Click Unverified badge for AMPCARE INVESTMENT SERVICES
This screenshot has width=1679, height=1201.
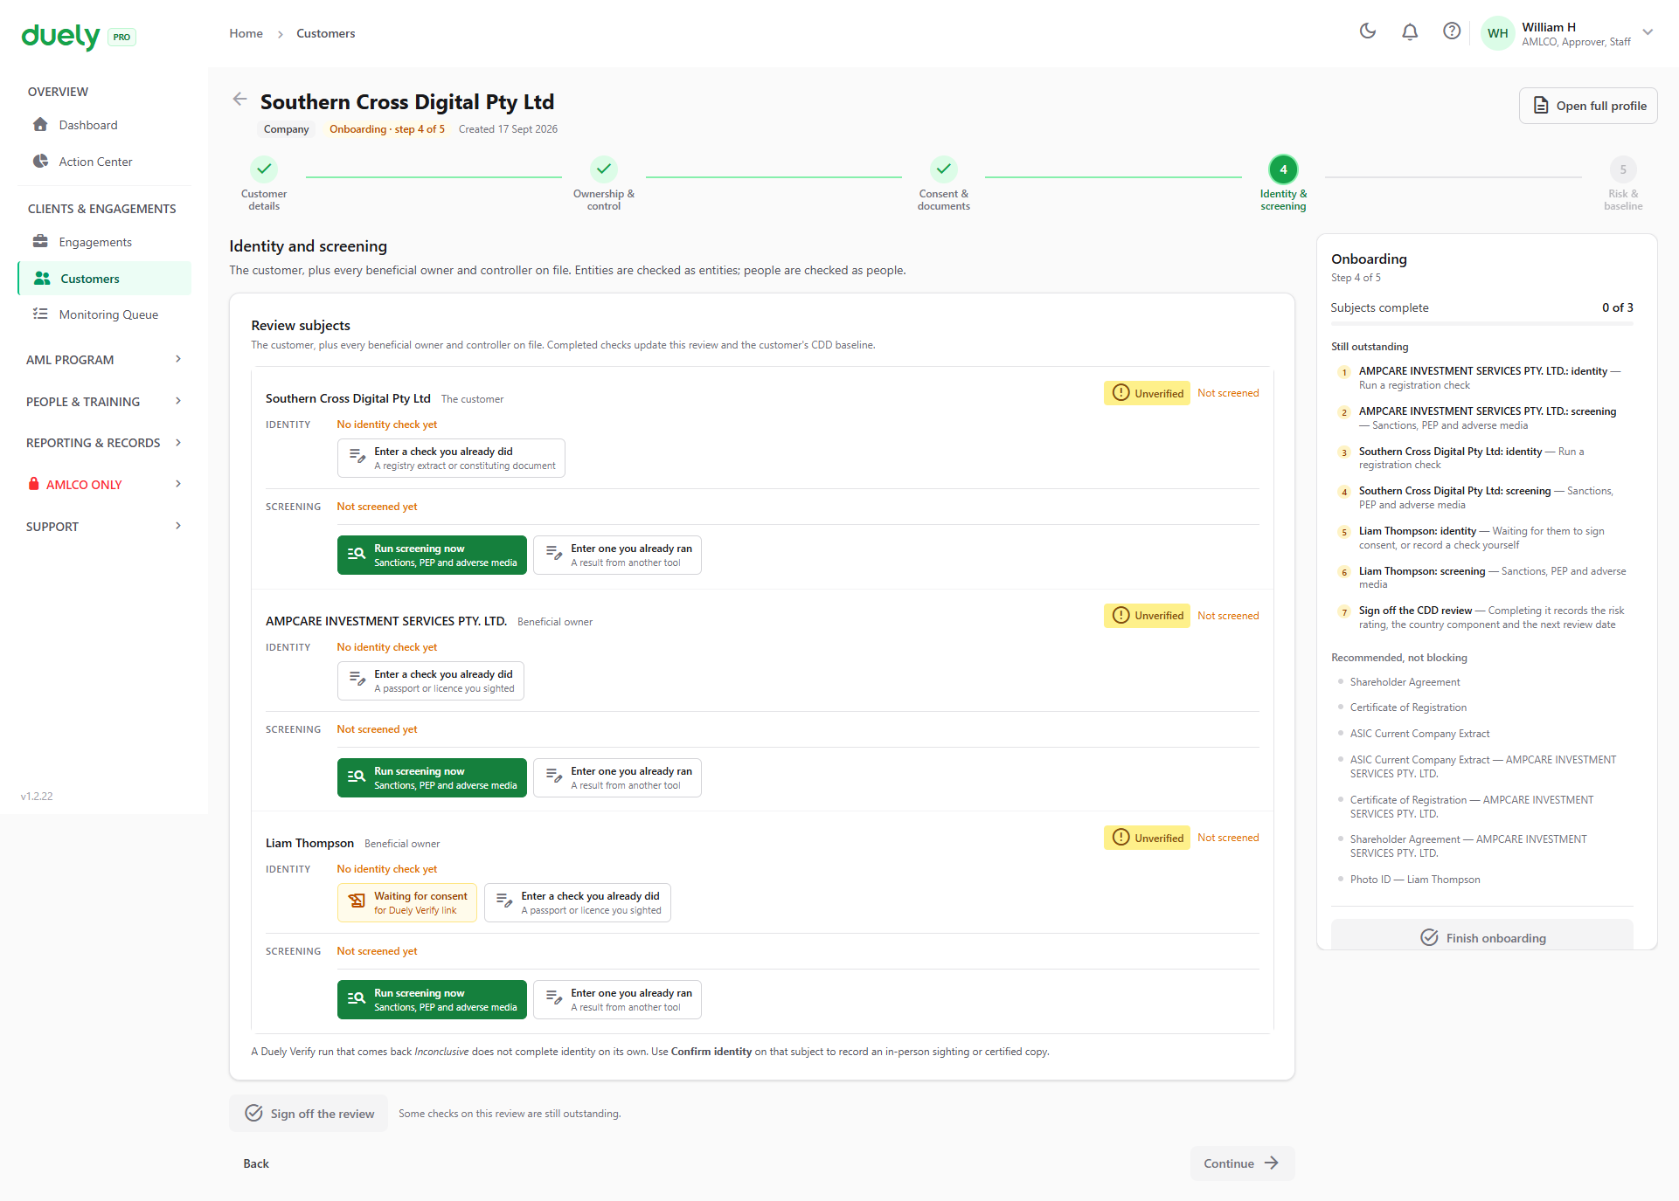pos(1147,616)
